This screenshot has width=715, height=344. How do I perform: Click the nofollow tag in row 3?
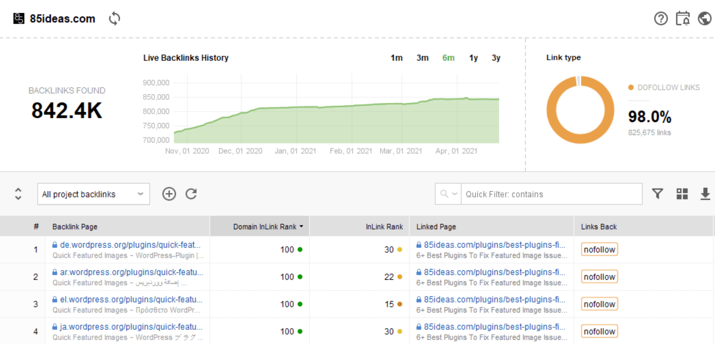click(599, 304)
